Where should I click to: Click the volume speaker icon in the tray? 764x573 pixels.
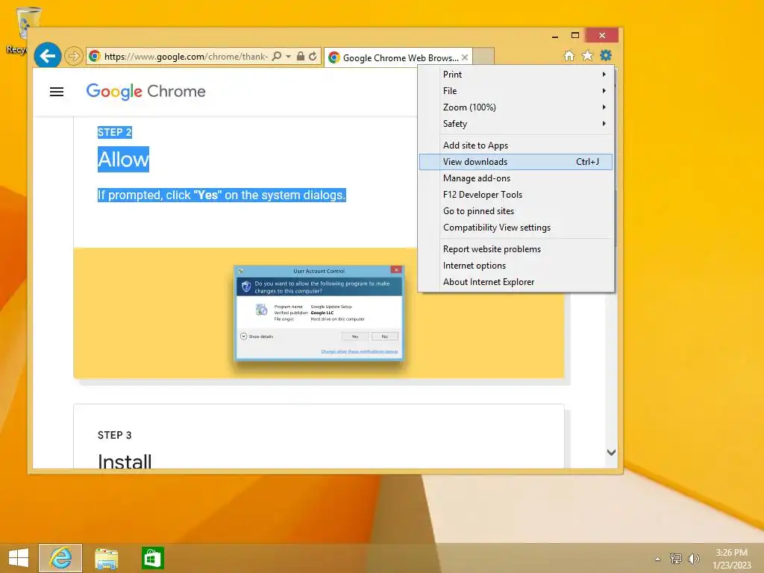click(x=693, y=558)
